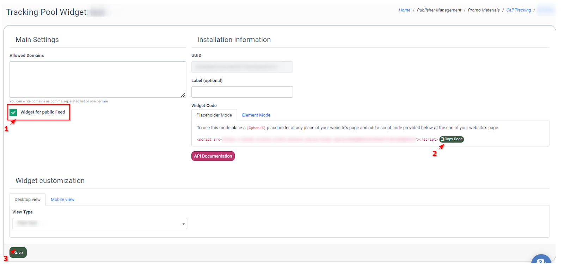Select the Placeholder Mode tab
564x264 pixels.
point(214,115)
